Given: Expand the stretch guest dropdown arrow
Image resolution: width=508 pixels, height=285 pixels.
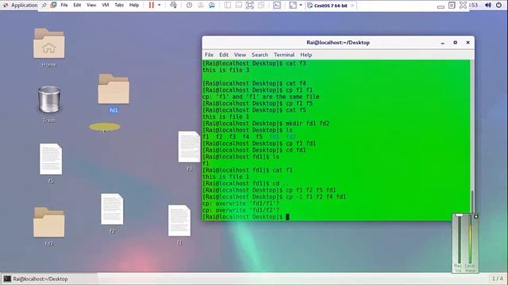Looking at the screenshot, I should [301, 6].
